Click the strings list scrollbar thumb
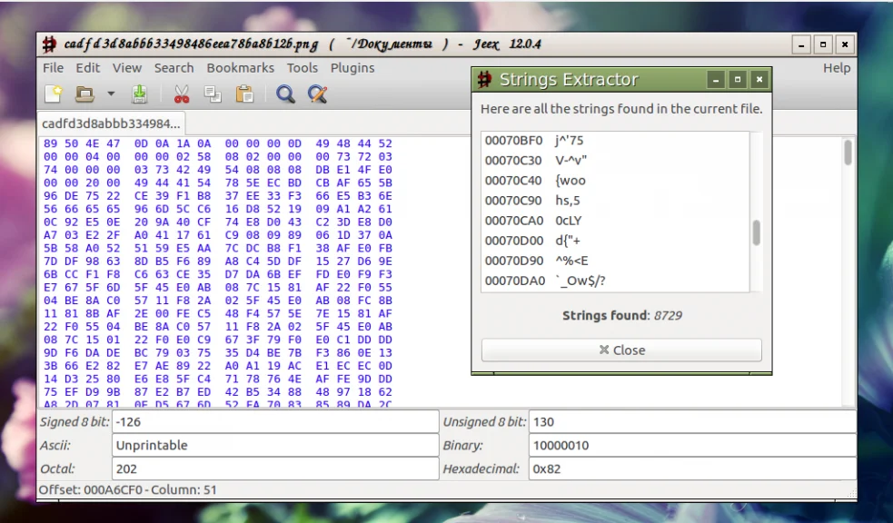893x523 pixels. tap(757, 232)
